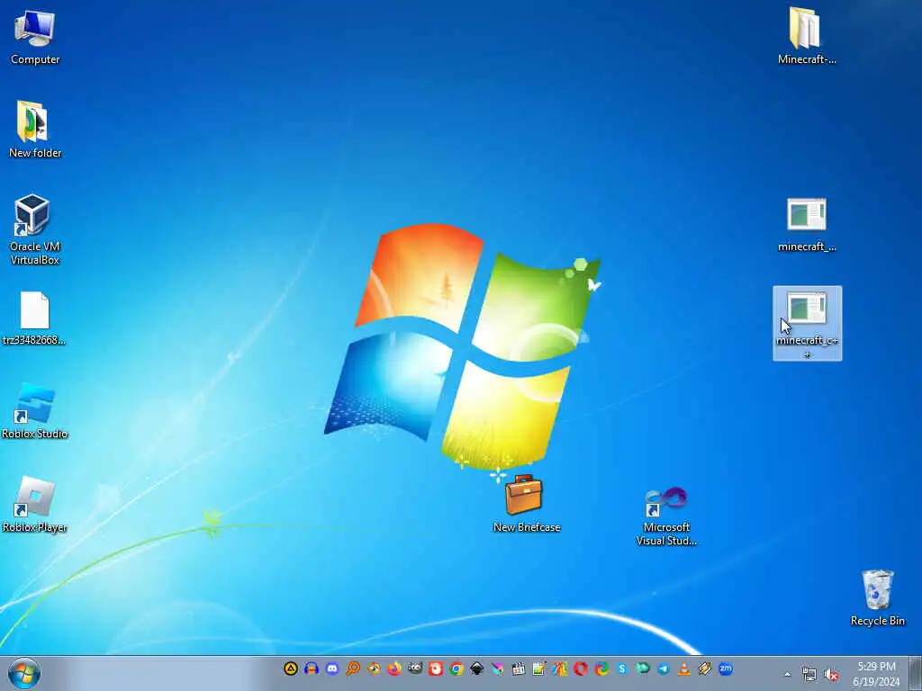The height and width of the screenshot is (691, 922).
Task: Select the Roblox Studio shortcut
Action: pos(35,410)
